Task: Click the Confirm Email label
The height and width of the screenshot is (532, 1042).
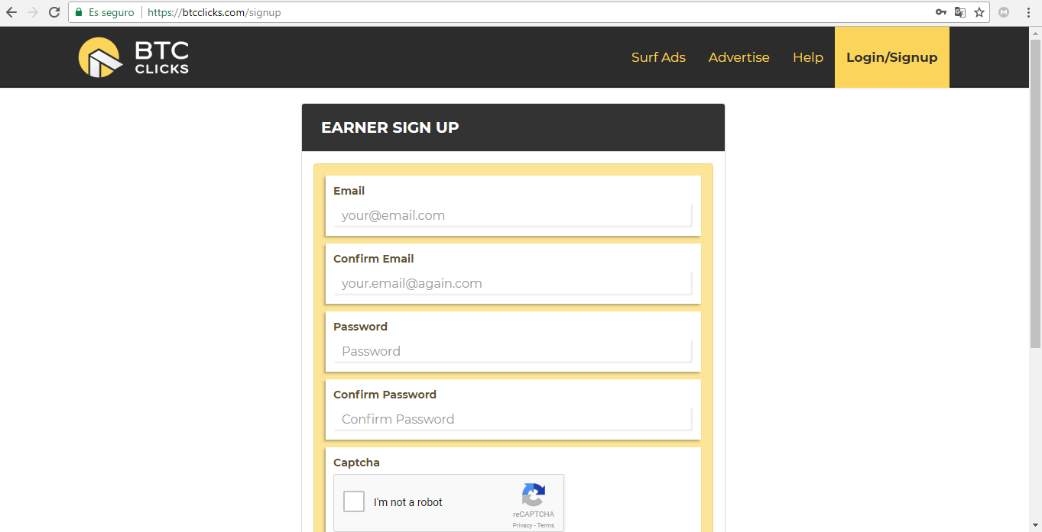Action: click(x=374, y=259)
